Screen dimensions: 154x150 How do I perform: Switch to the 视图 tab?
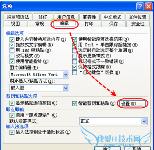tap(15, 24)
